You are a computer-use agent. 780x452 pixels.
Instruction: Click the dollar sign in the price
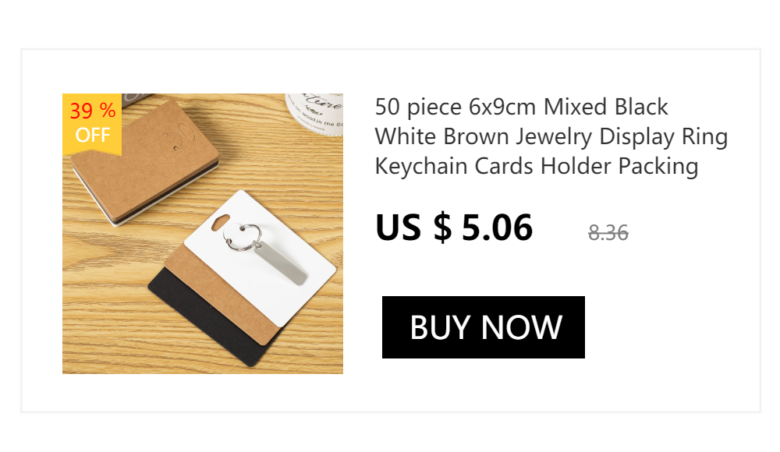(442, 228)
